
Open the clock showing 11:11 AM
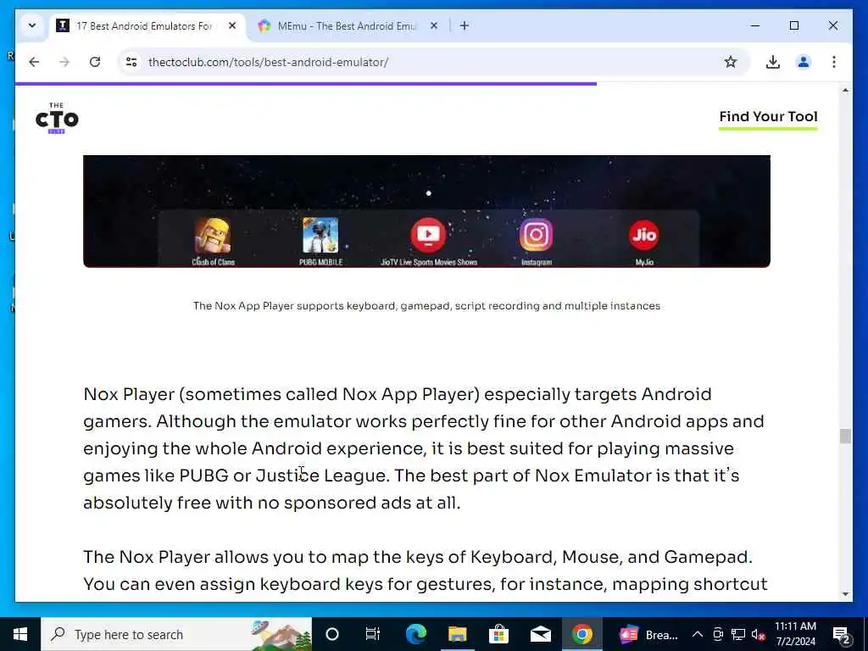795,634
